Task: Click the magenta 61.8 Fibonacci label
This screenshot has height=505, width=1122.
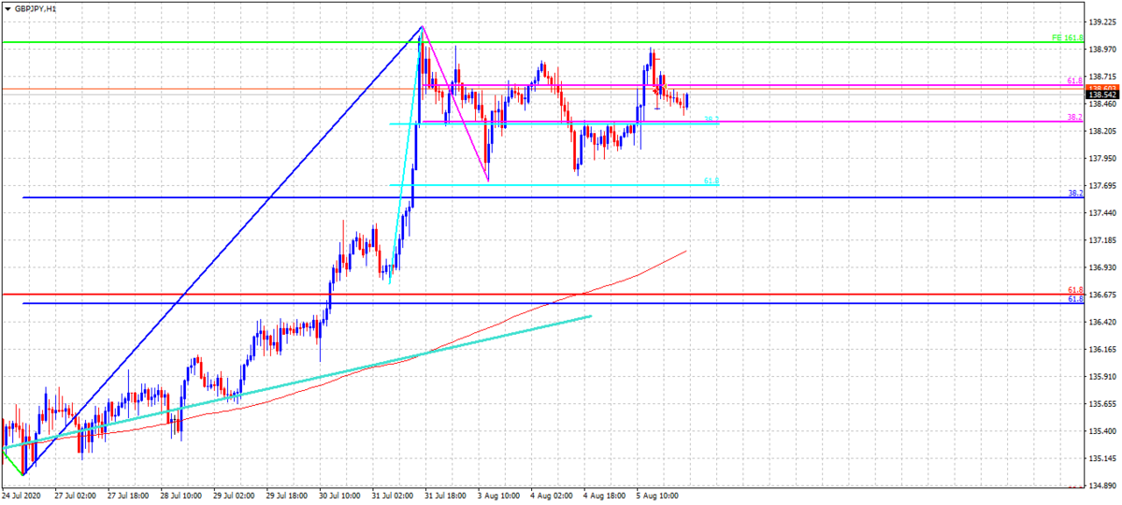Action: click(1074, 81)
